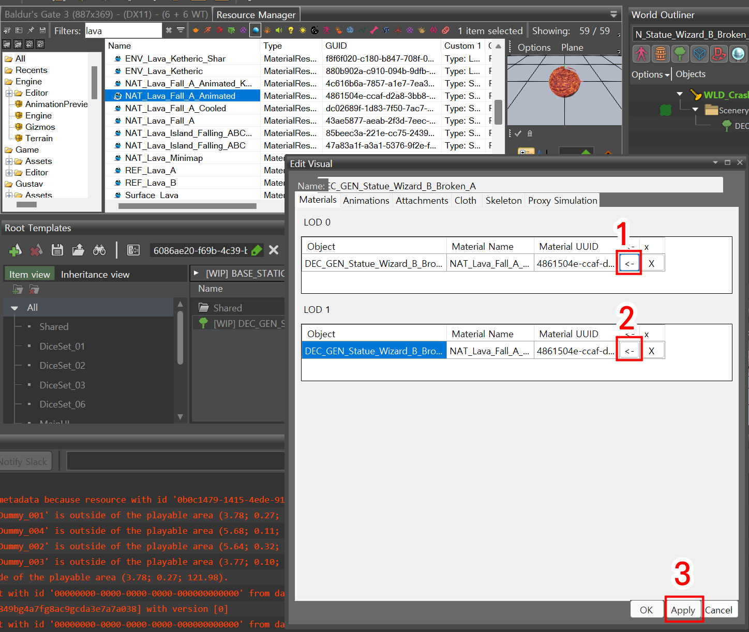Click the Notify Slack button
Image resolution: width=749 pixels, height=632 pixels.
pyautogui.click(x=25, y=462)
